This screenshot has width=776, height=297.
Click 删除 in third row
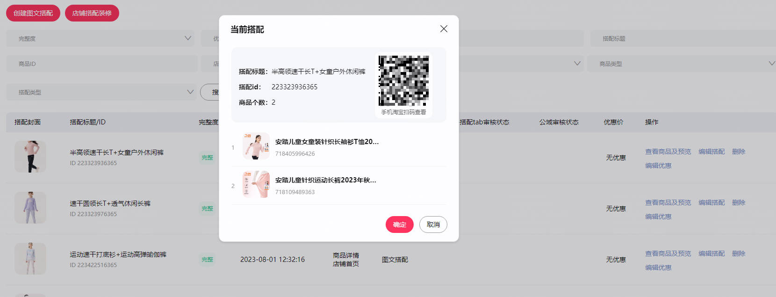coord(739,254)
